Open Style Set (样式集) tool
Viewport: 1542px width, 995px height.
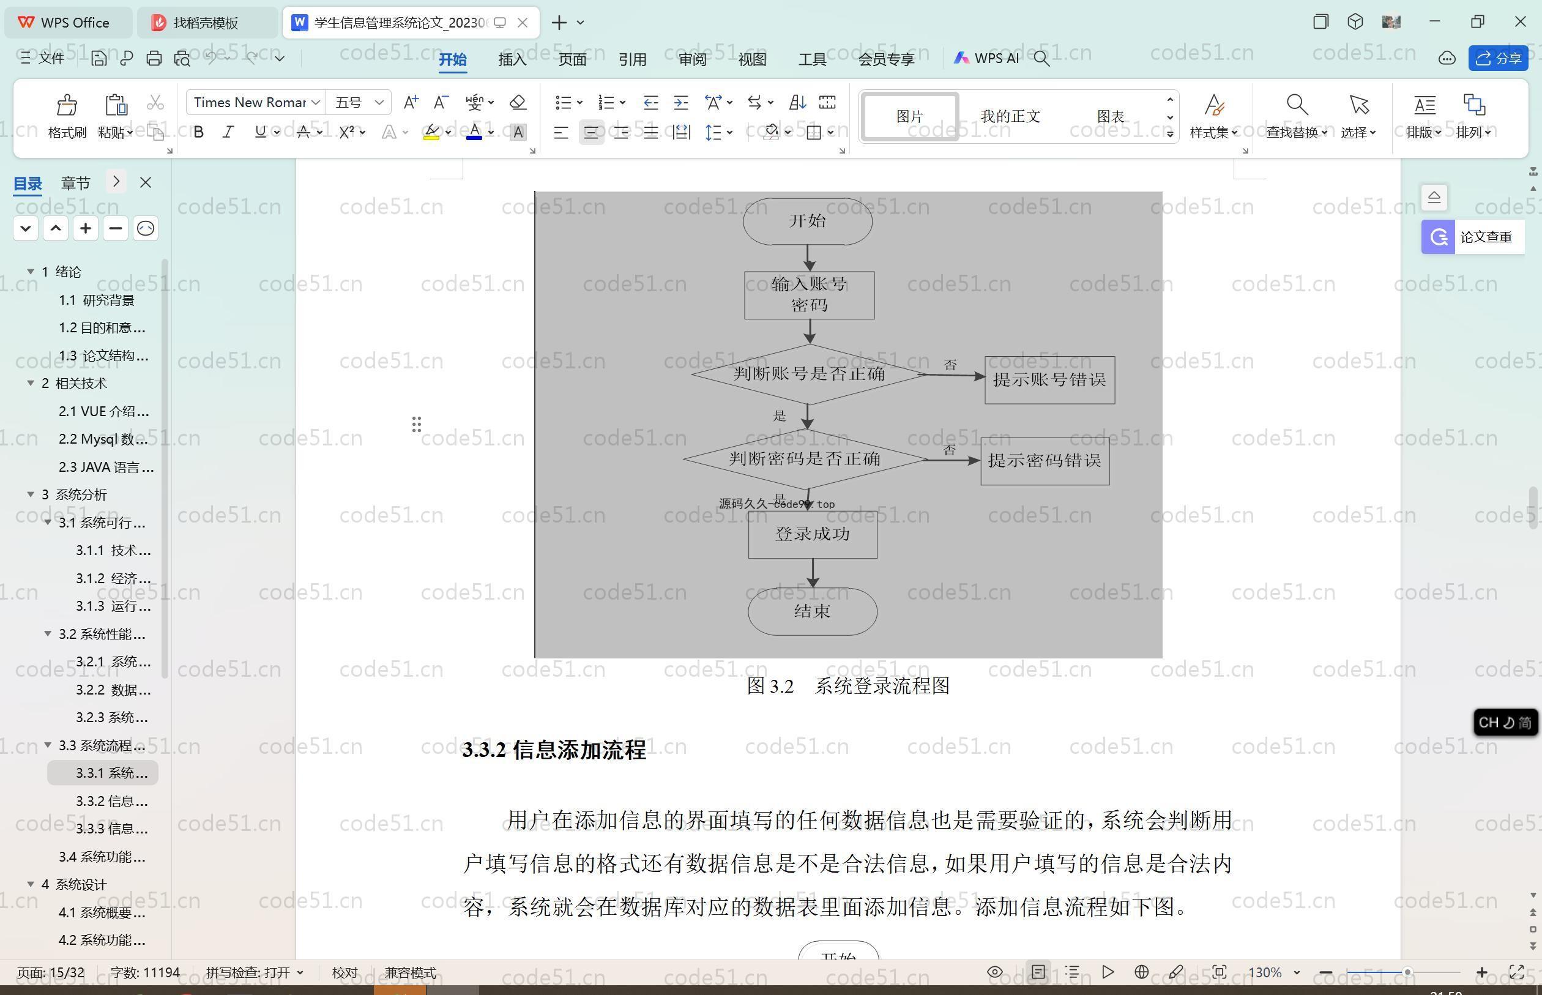click(1214, 116)
